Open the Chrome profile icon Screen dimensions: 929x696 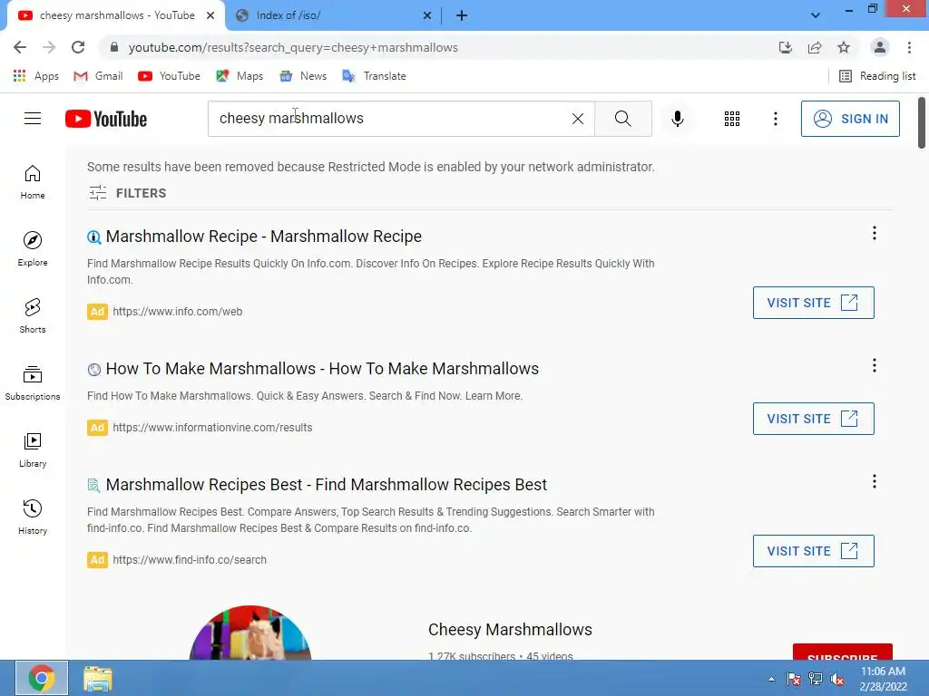click(879, 47)
